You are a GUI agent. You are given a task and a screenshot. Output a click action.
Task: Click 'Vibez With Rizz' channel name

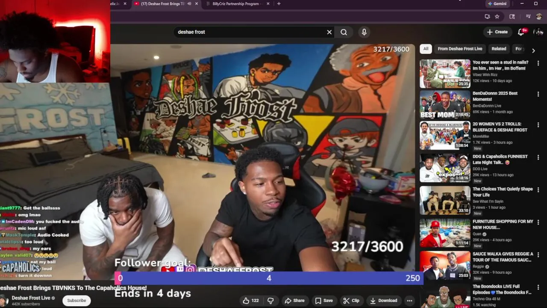[485, 75]
